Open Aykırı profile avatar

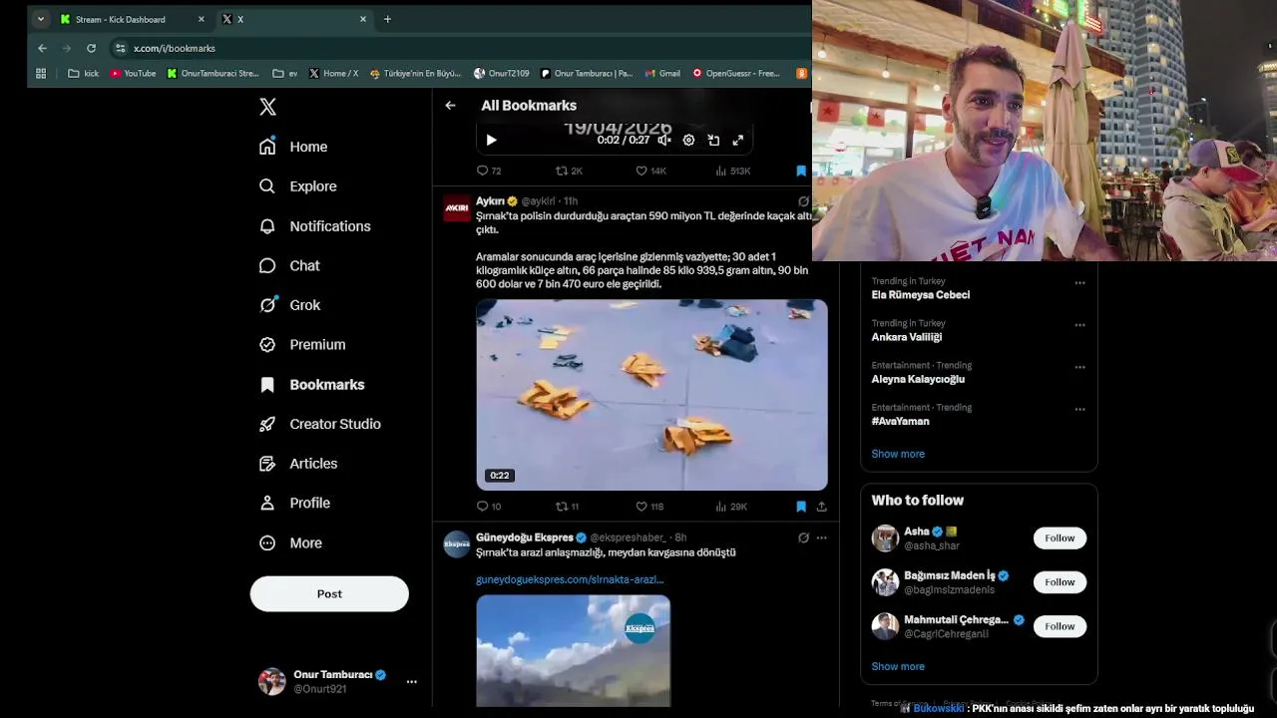click(457, 207)
